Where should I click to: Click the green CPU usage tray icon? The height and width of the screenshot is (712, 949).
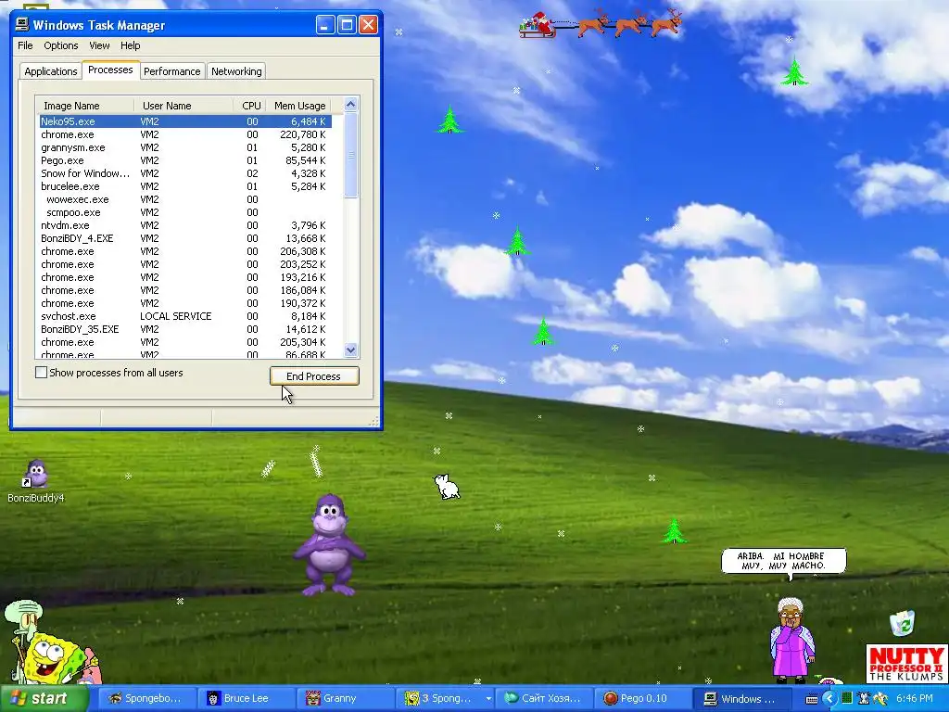[x=847, y=699]
